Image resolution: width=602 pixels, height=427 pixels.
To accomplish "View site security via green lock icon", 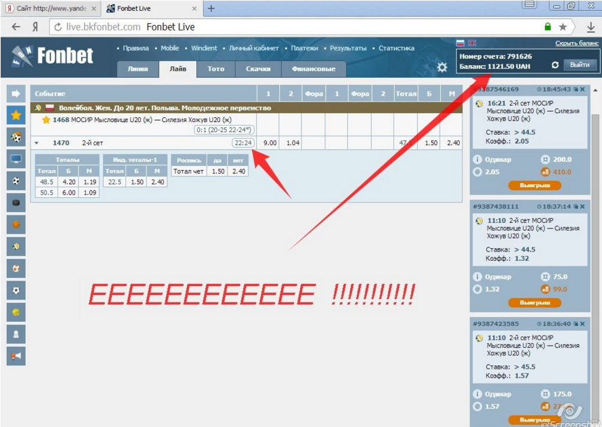I will click(548, 26).
